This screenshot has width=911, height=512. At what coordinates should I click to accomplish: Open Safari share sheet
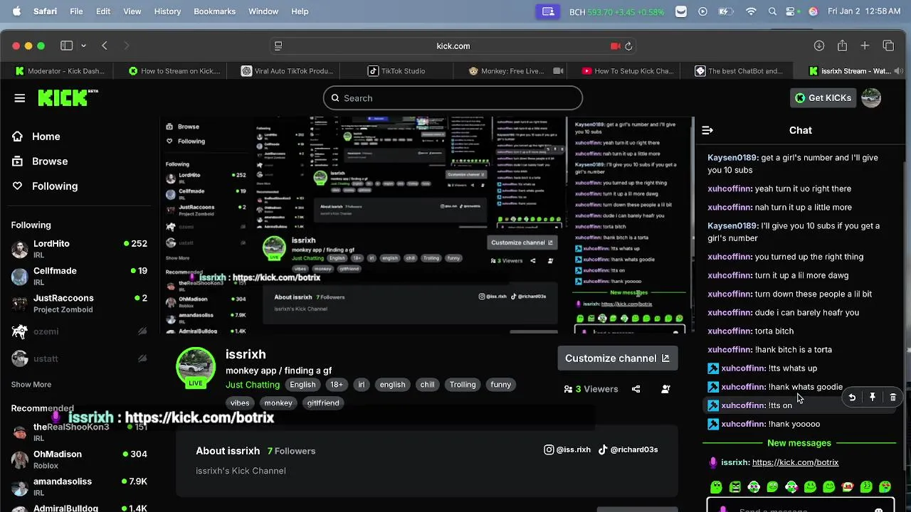843,46
